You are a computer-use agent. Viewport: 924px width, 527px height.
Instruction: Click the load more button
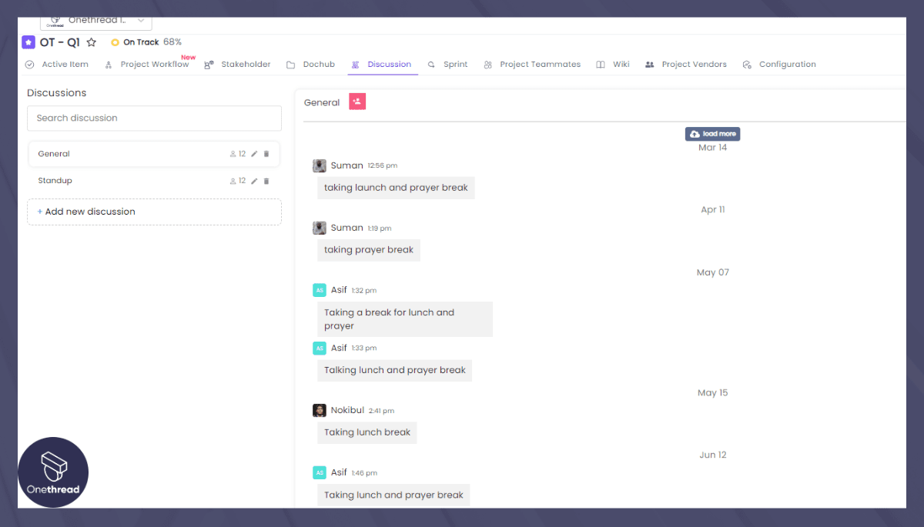712,133
